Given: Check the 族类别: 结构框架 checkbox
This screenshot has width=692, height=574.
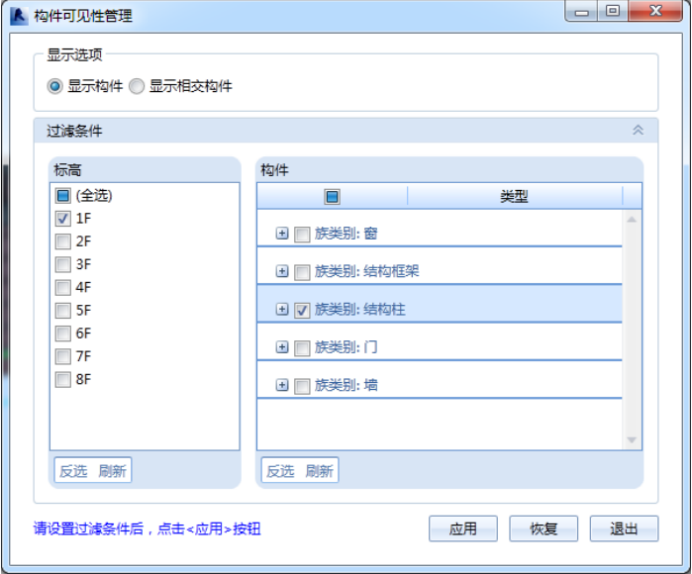Looking at the screenshot, I should [302, 272].
